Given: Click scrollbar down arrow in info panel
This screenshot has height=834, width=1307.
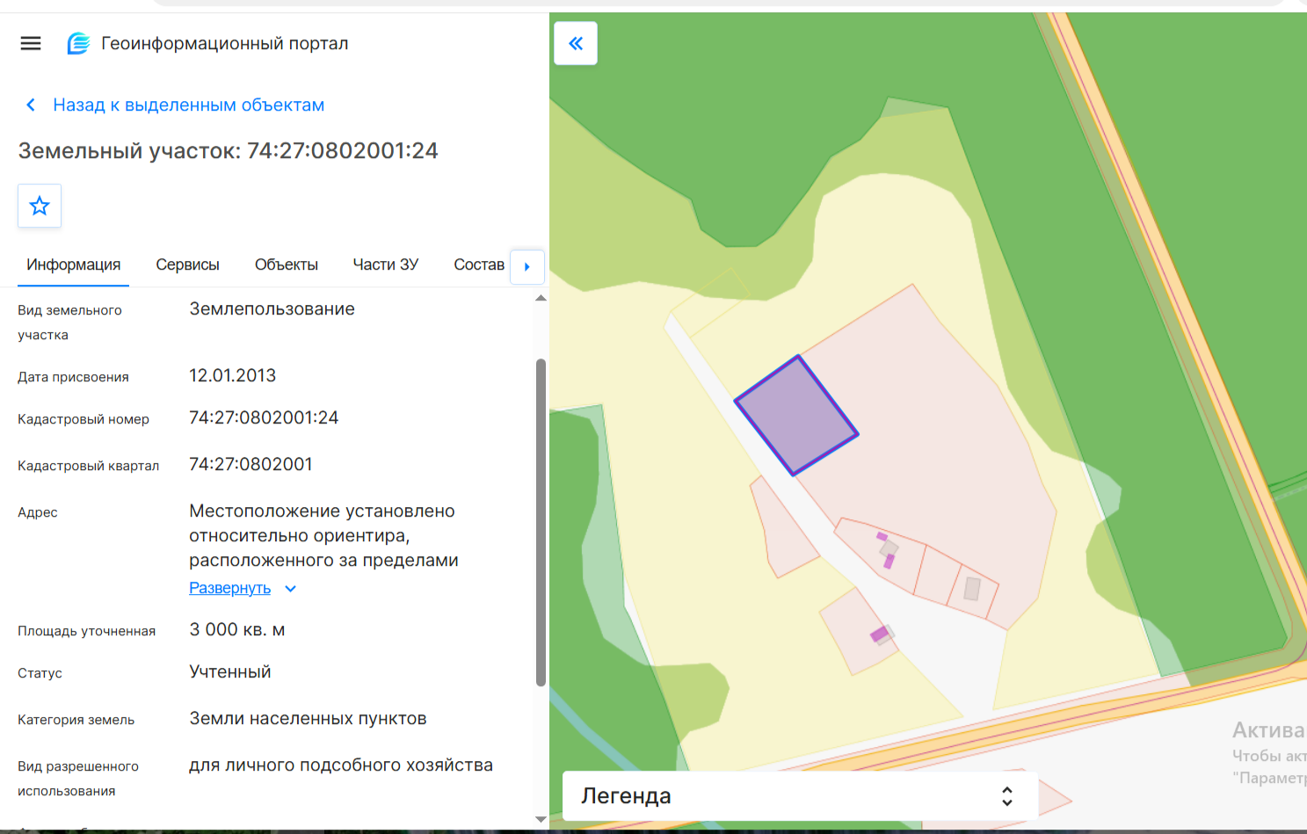Looking at the screenshot, I should pos(541,819).
